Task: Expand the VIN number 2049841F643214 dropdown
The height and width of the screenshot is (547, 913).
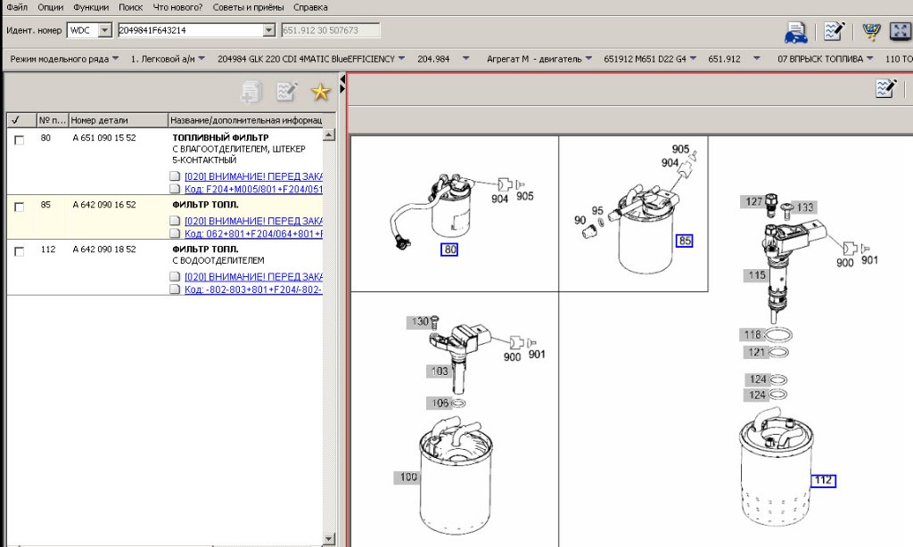Action: (269, 30)
